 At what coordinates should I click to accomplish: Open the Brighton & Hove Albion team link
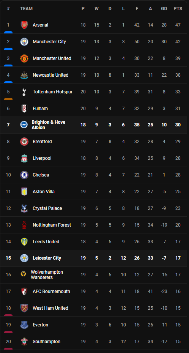click(x=48, y=125)
